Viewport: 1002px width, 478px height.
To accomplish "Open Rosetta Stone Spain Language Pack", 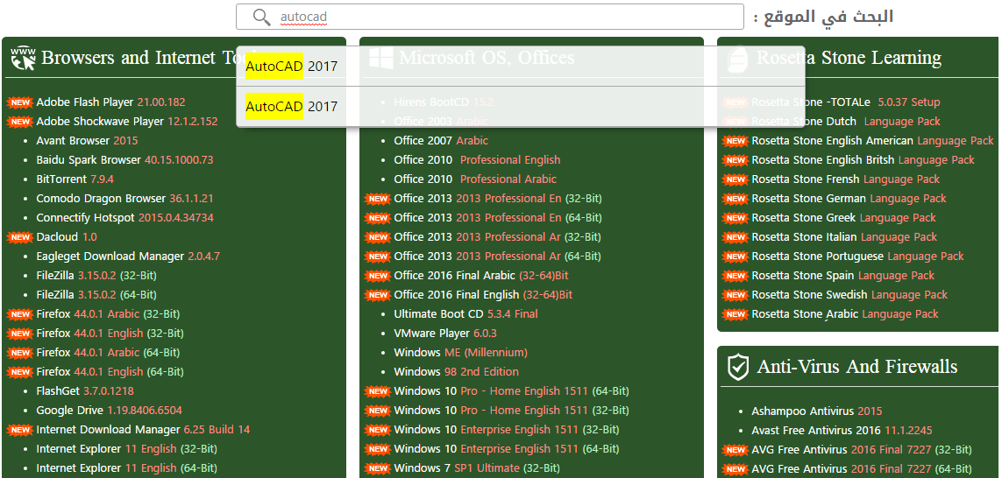I will coord(842,276).
